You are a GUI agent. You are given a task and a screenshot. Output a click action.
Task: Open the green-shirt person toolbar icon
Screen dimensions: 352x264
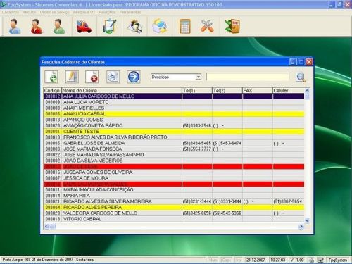58,26
